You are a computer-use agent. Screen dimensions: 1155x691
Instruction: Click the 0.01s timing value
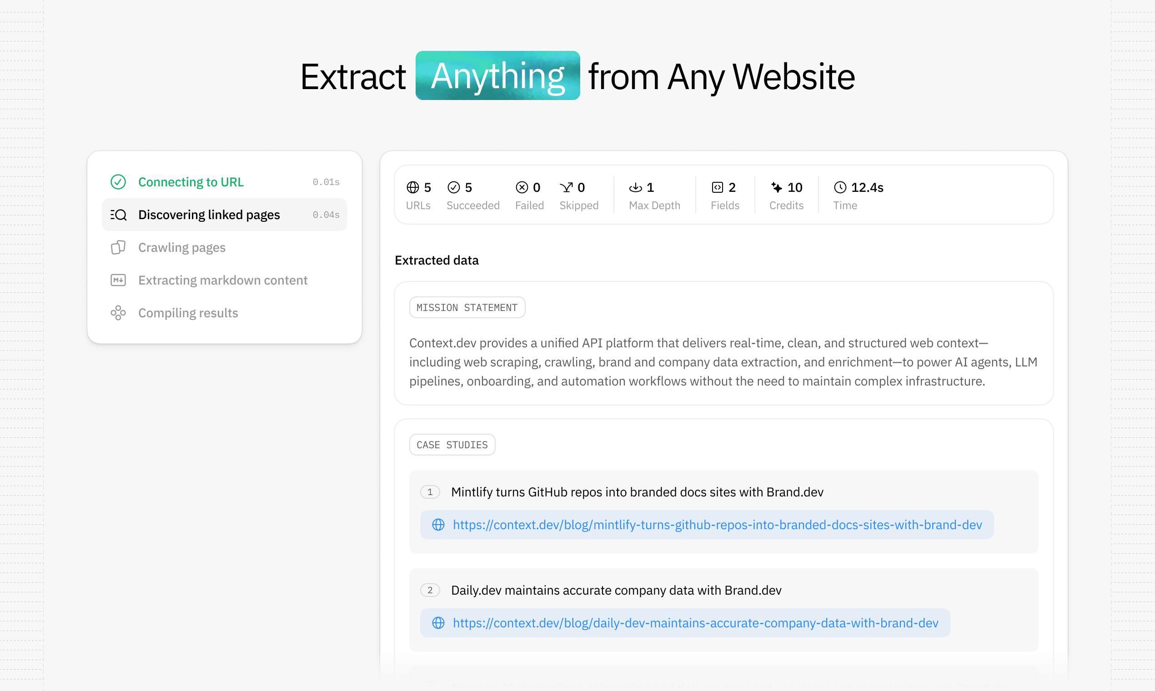(326, 182)
